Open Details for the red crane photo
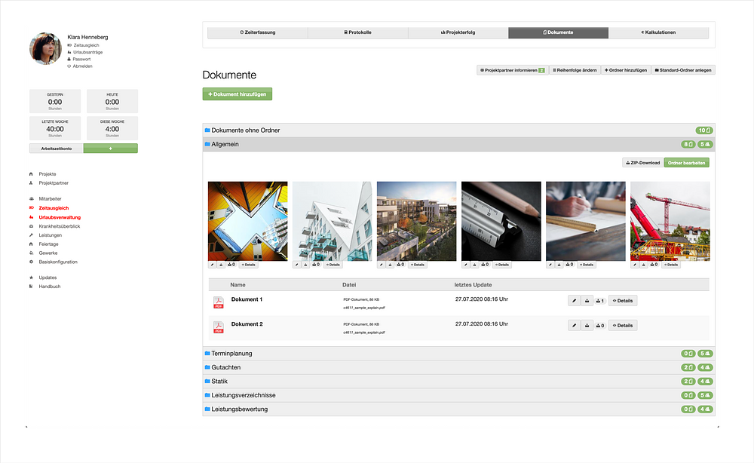This screenshot has width=754, height=463. 671,265
